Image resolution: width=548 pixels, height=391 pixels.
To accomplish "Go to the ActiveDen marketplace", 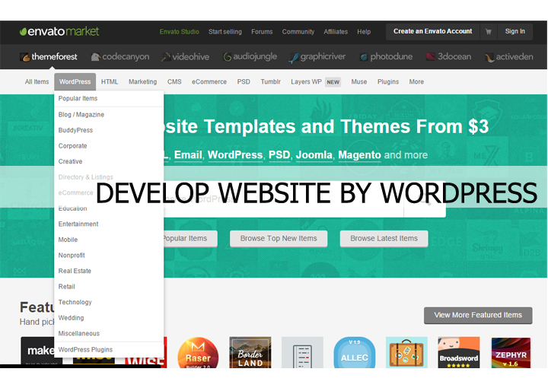I will pos(509,56).
